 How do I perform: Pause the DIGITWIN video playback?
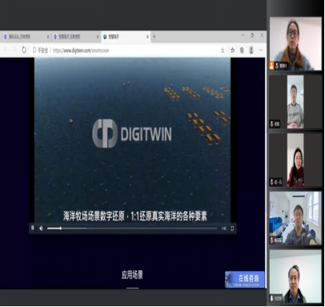pyautogui.click(x=33, y=228)
